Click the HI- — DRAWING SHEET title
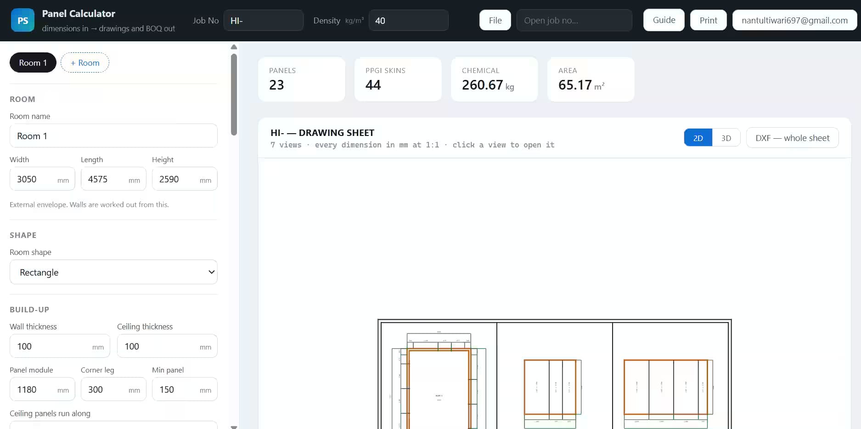This screenshot has height=429, width=861. (322, 133)
